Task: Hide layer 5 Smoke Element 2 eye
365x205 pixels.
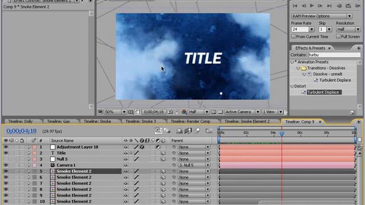Action: coord(6,171)
